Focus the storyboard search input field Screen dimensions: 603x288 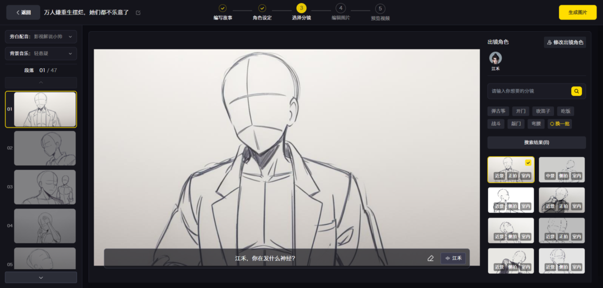(528, 91)
